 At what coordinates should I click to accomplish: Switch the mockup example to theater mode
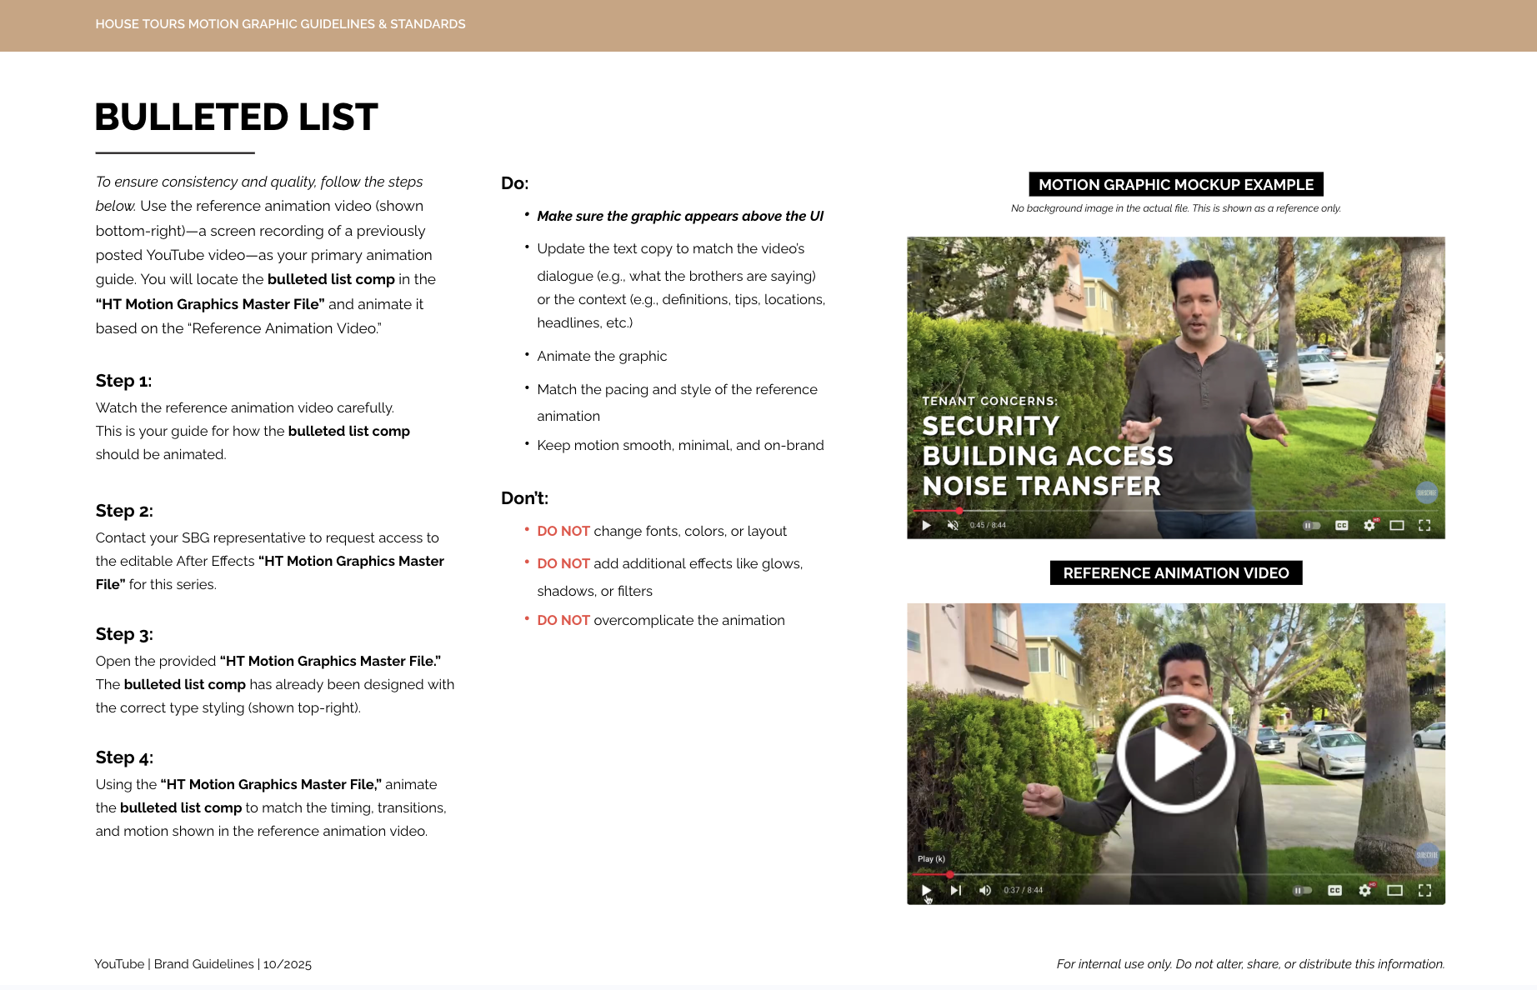[1397, 526]
